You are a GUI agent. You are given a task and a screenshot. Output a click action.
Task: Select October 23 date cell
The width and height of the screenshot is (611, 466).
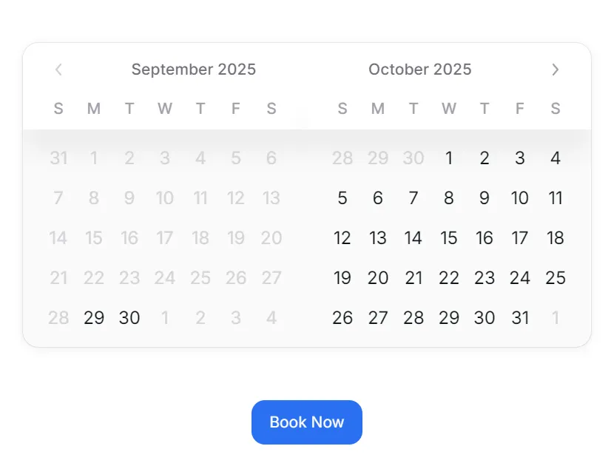pyautogui.click(x=485, y=278)
